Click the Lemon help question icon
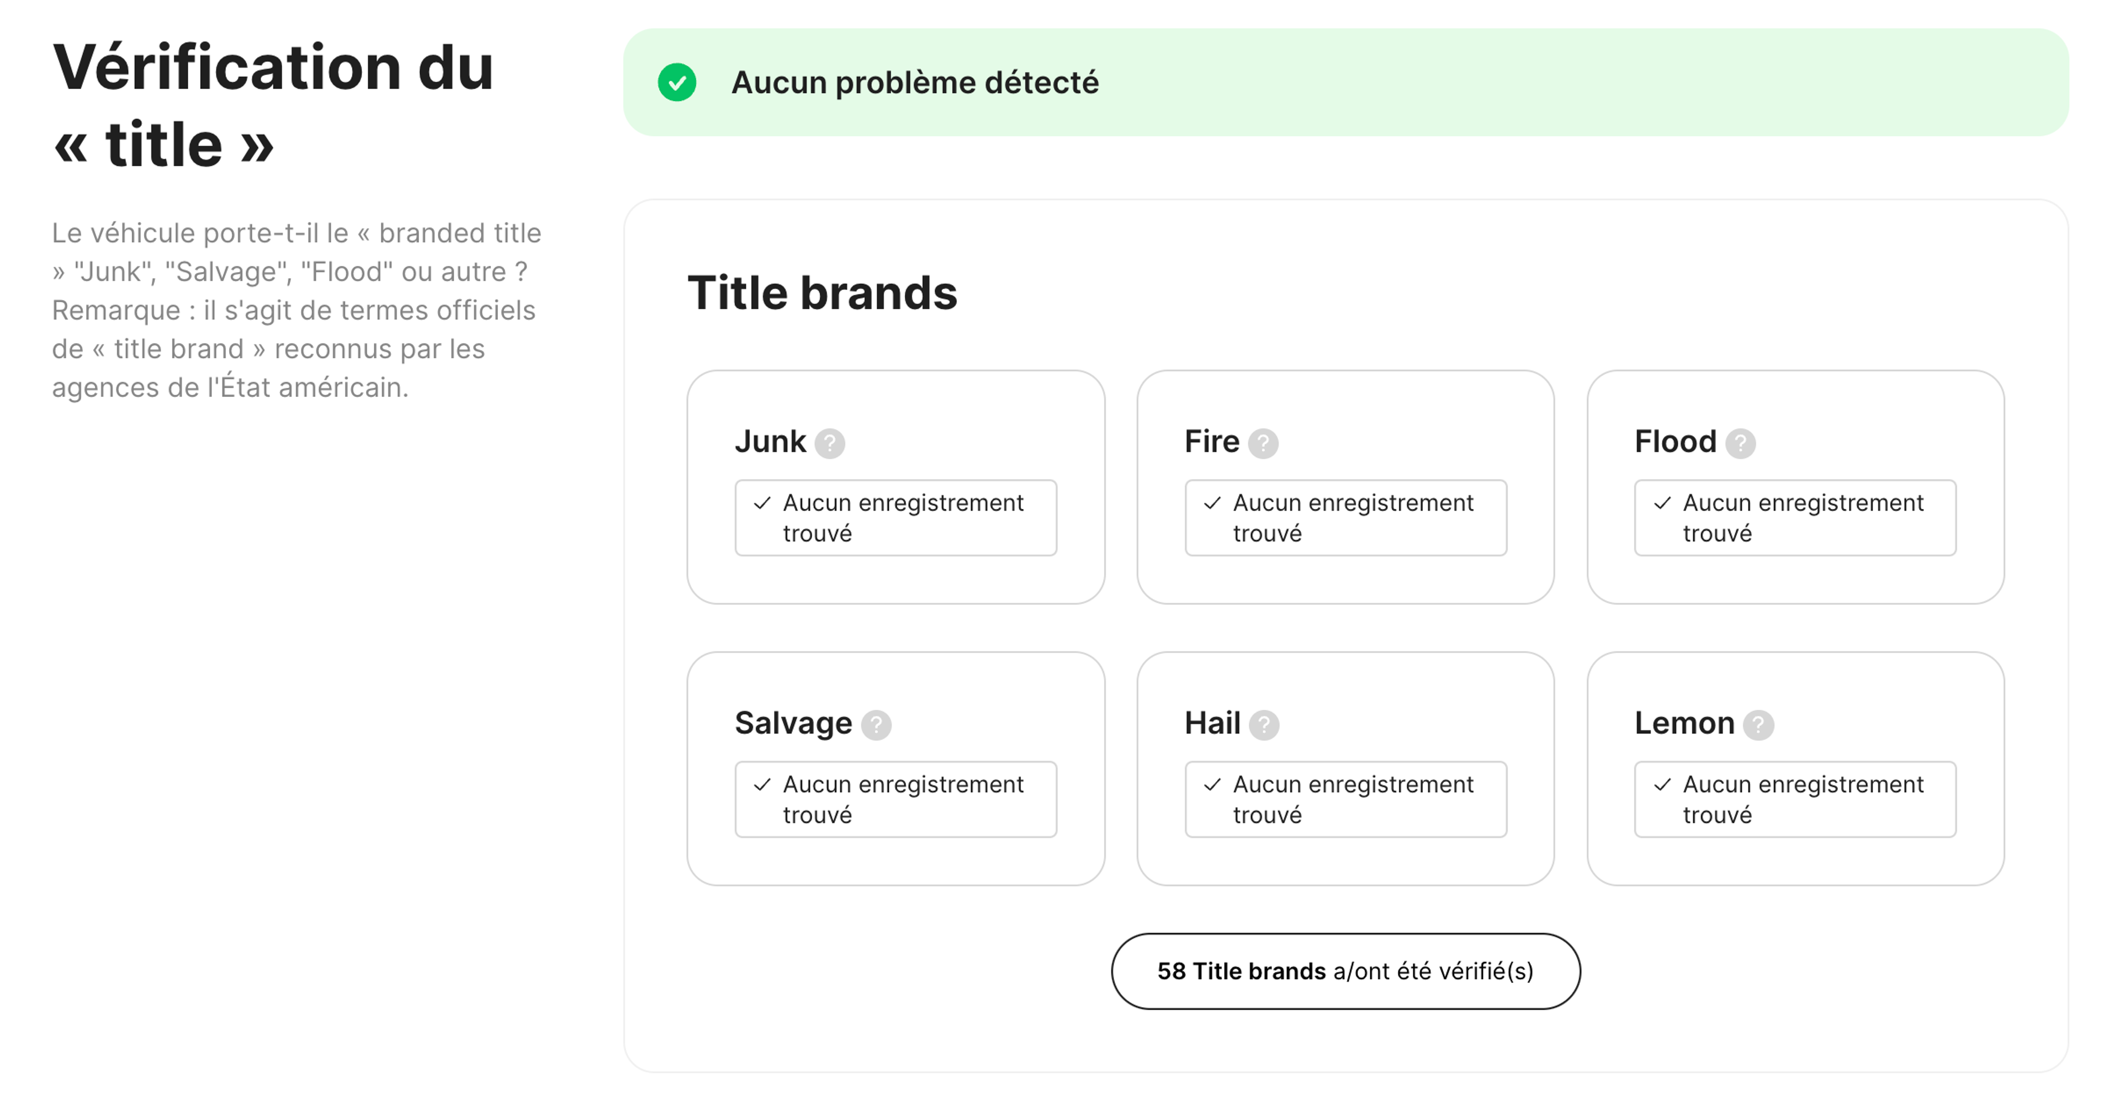 coord(1758,725)
